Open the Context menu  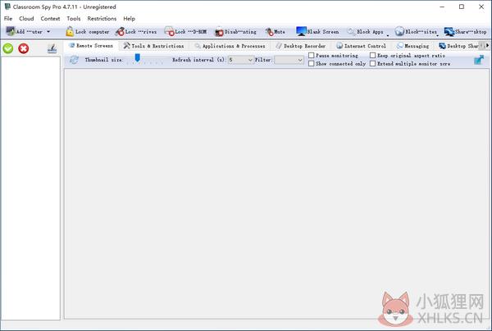[x=50, y=19]
